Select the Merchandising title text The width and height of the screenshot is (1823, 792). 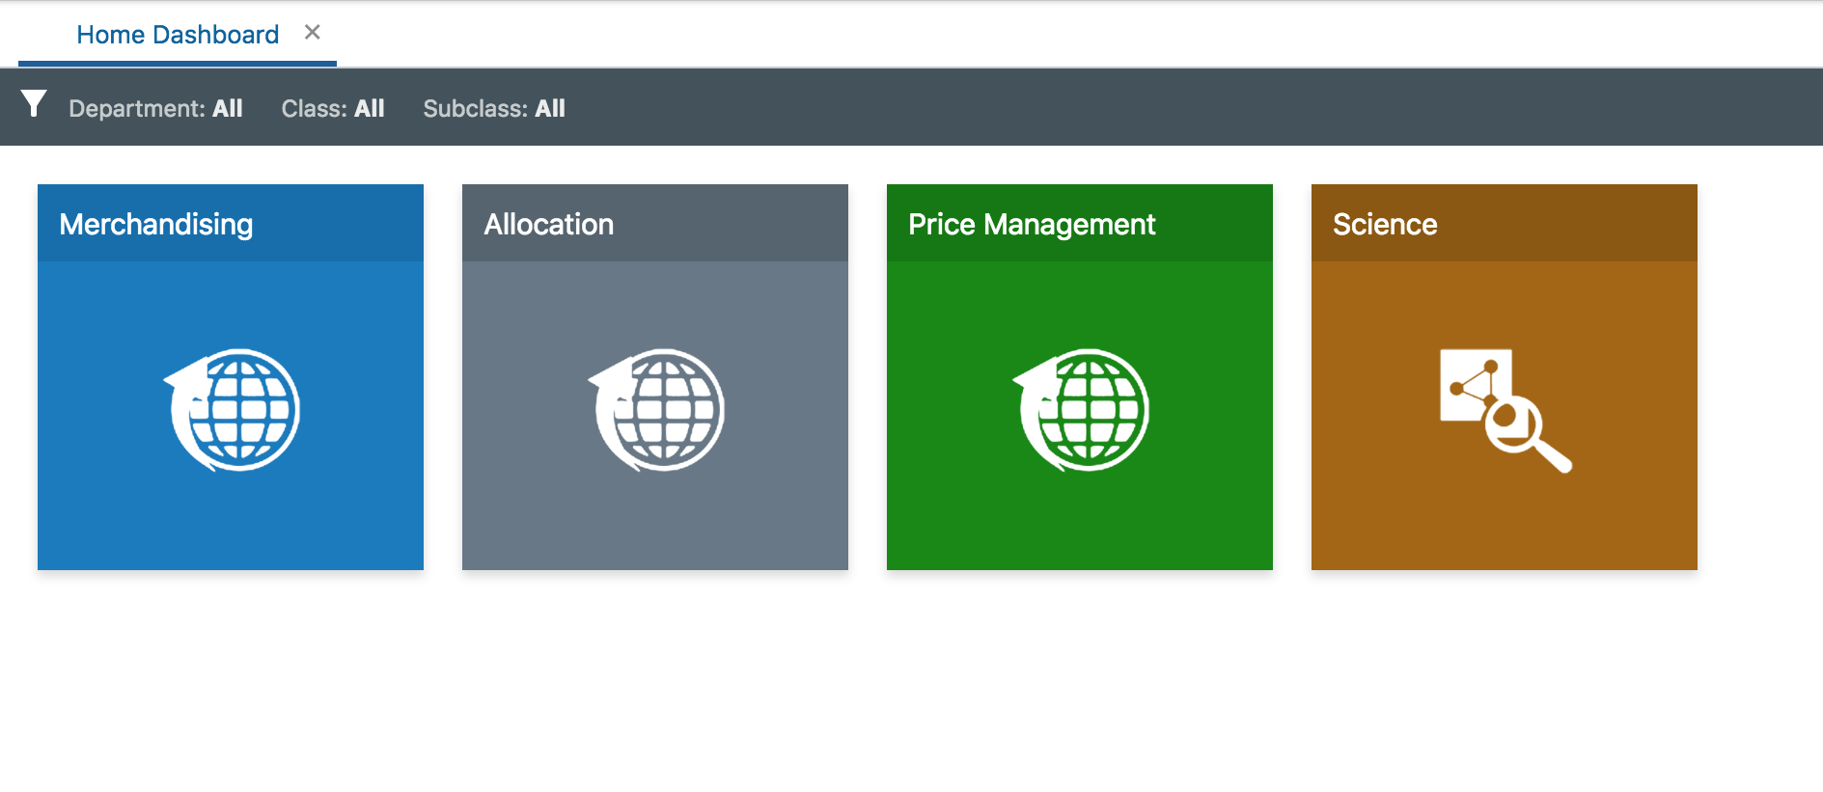156,224
